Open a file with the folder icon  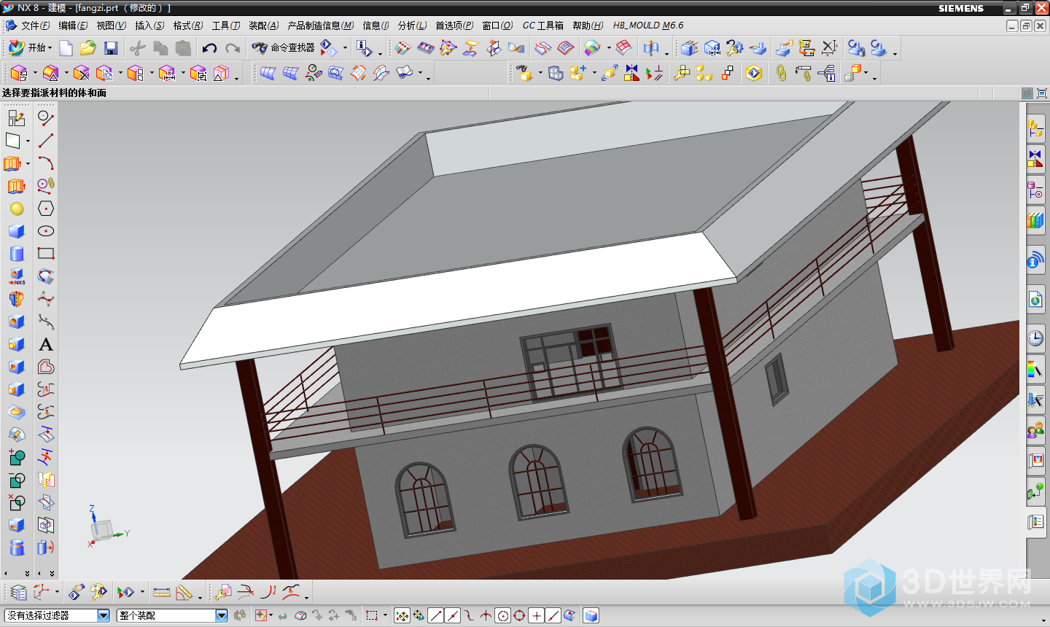[88, 48]
